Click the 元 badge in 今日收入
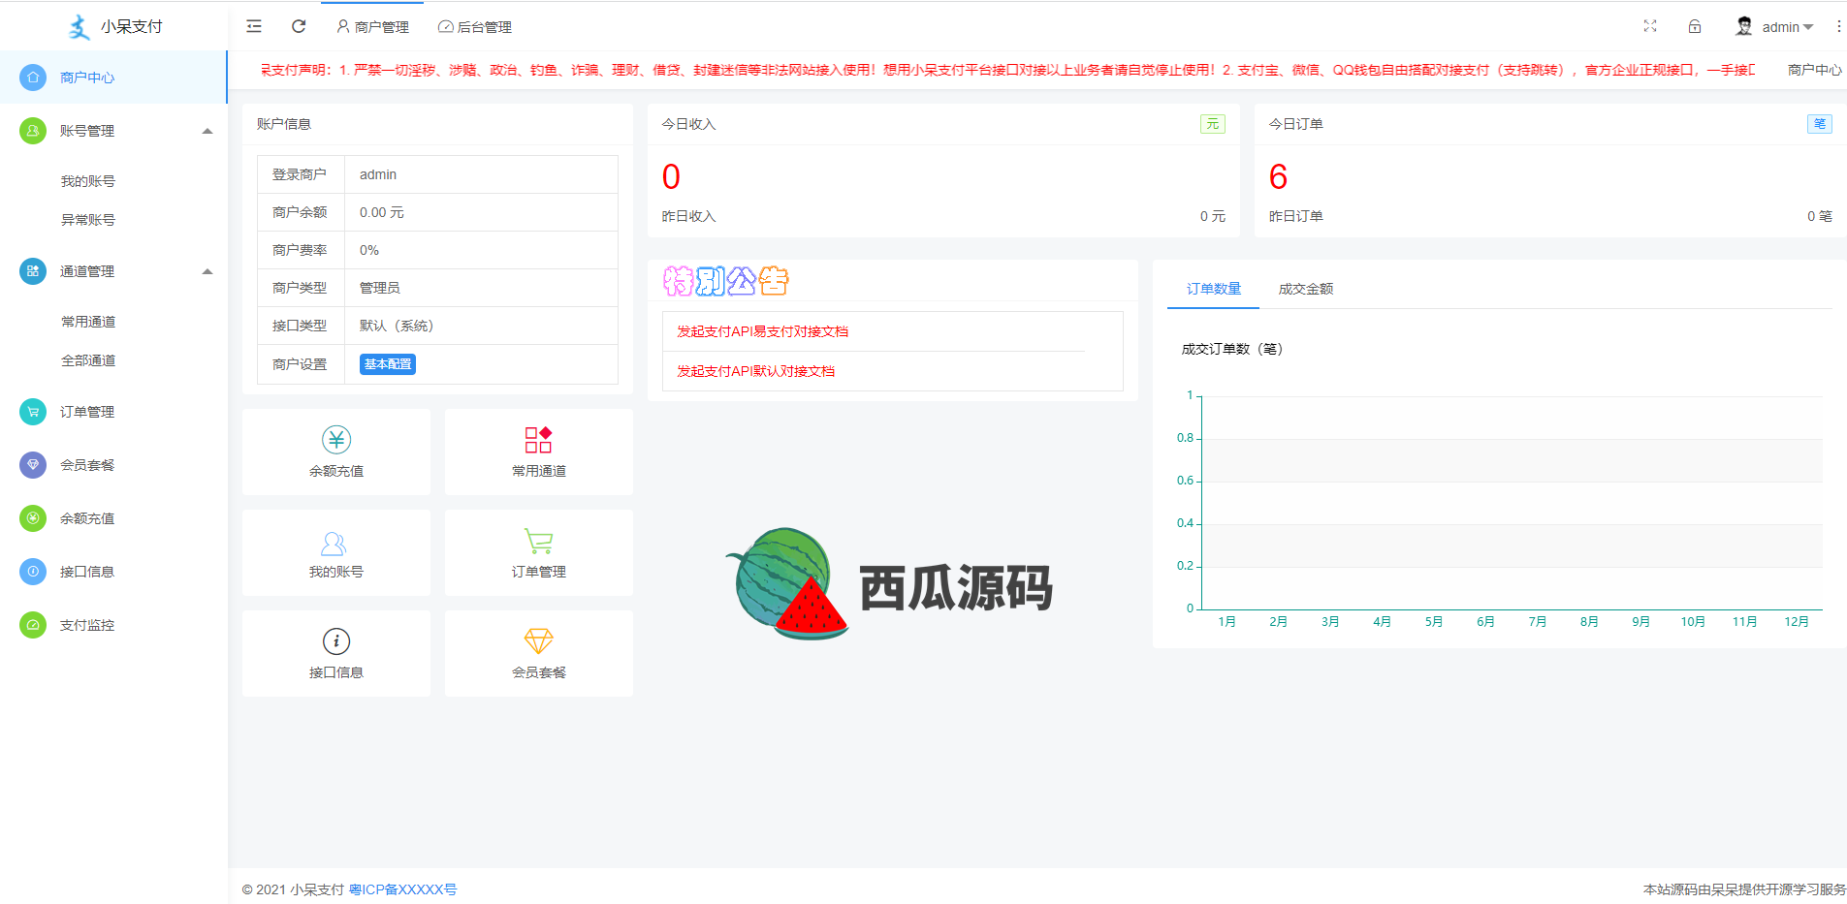 click(1213, 124)
